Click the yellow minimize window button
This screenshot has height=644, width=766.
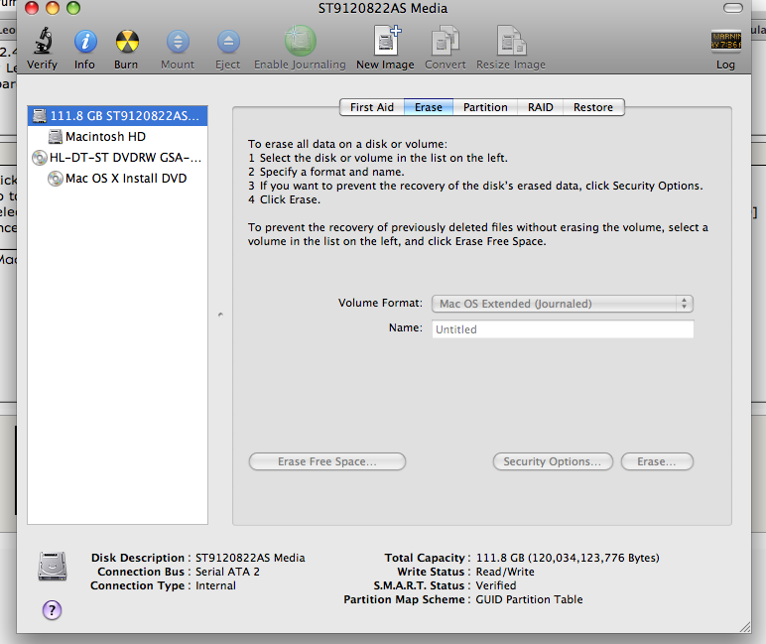(x=53, y=8)
